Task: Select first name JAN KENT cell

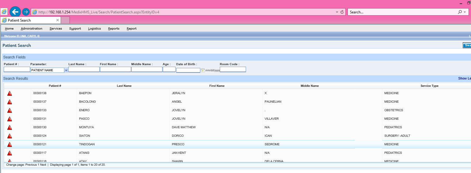Action: [x=179, y=153]
